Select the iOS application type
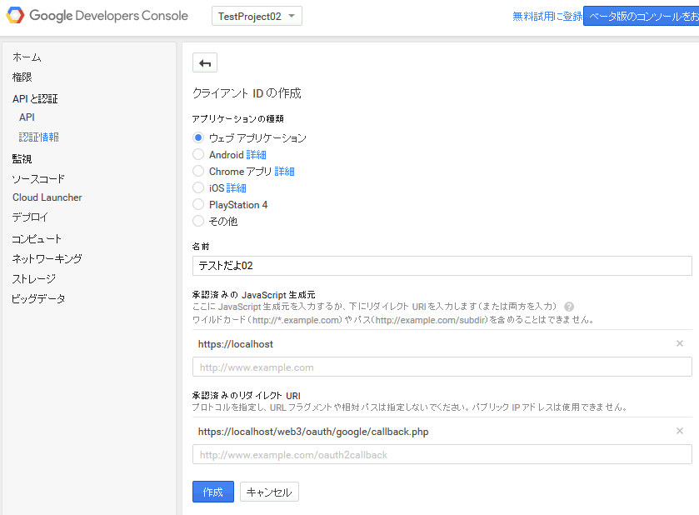Image resolution: width=699 pixels, height=515 pixels. coord(198,187)
